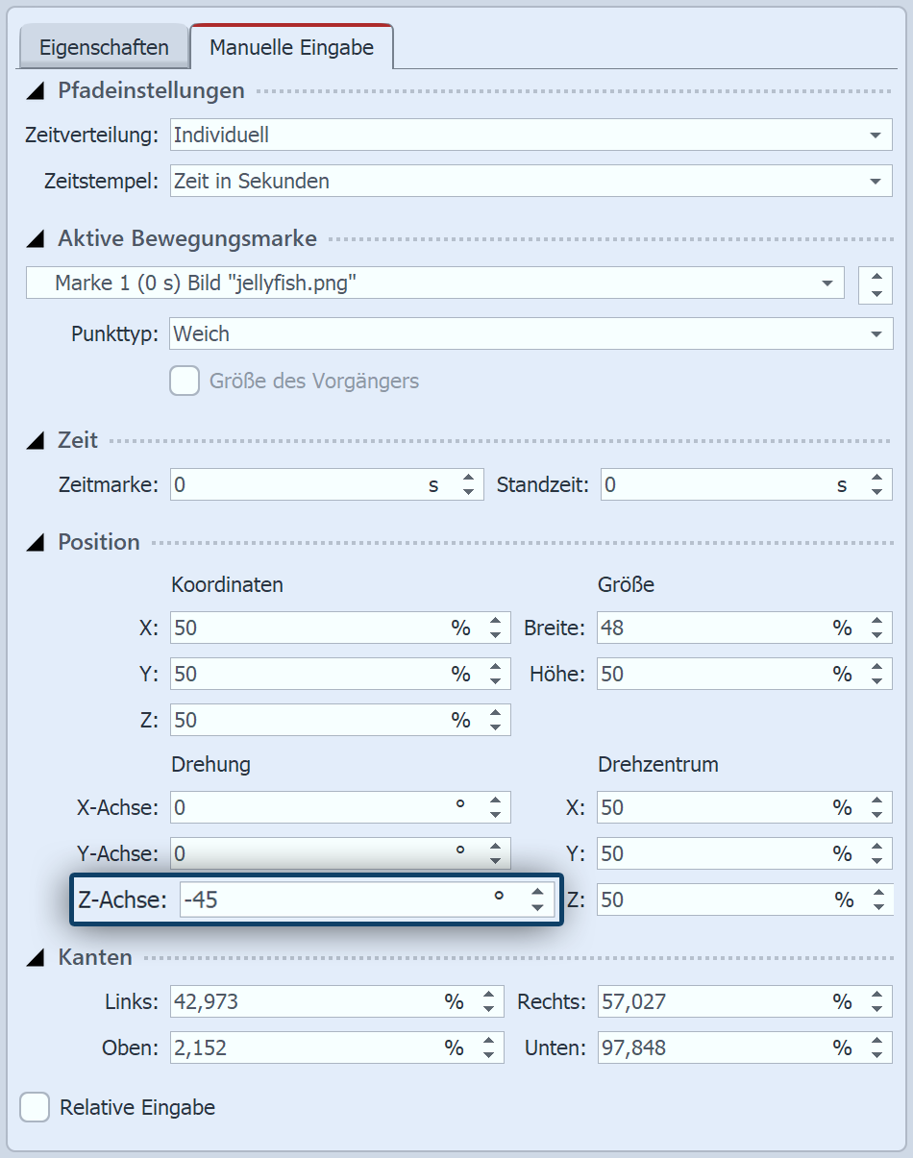Select the Manuelle Eingabe tab
Screen dimensions: 913x1158
tap(291, 47)
